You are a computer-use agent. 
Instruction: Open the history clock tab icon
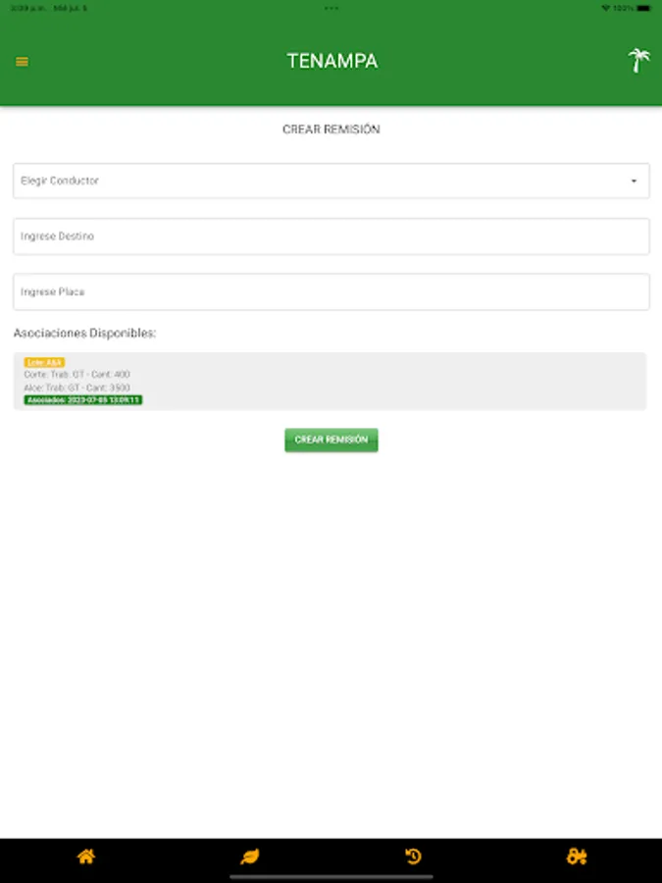coord(413,857)
